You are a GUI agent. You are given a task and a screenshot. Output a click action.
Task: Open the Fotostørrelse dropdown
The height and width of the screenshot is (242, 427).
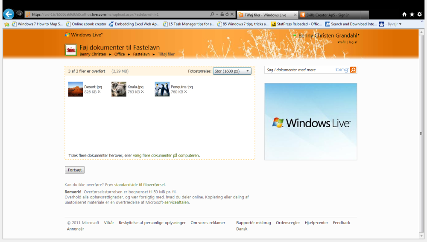tap(232, 71)
